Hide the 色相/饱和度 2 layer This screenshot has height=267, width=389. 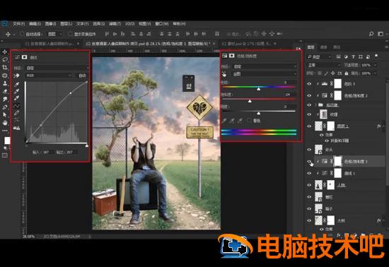point(309,95)
